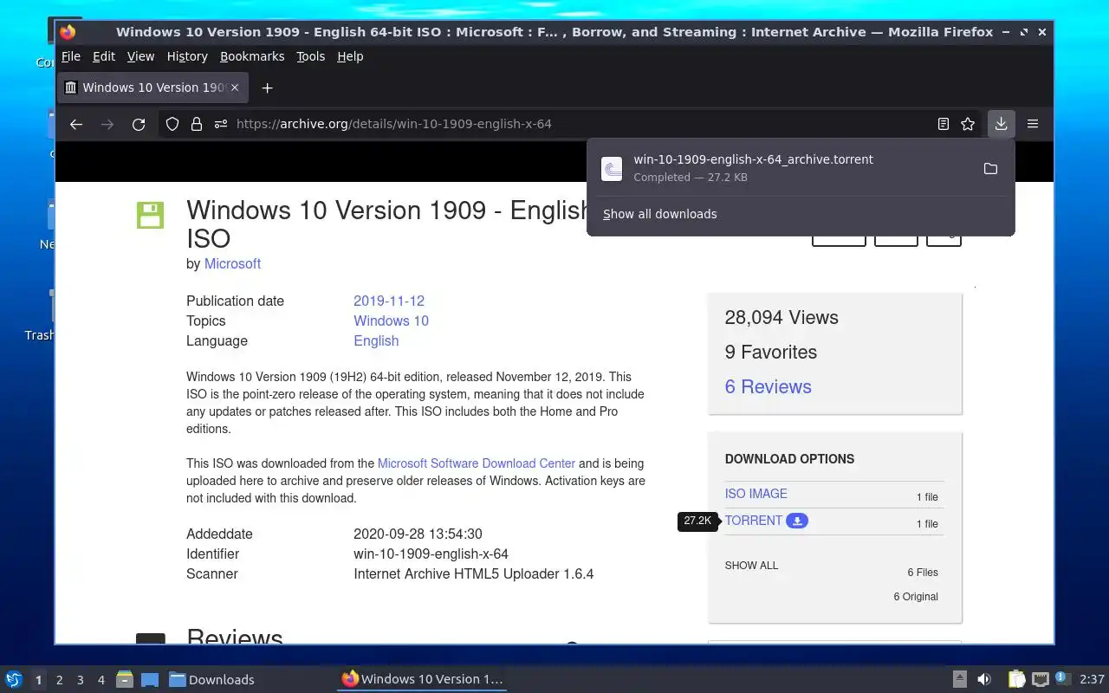Open the View menu

[140, 56]
